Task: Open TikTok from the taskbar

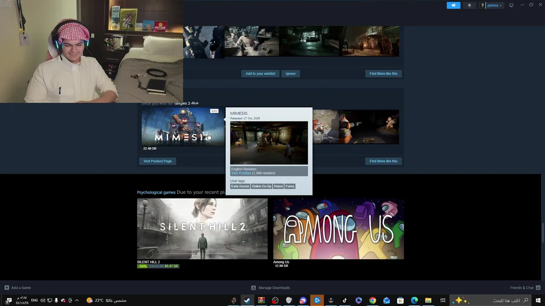Action: [344, 300]
